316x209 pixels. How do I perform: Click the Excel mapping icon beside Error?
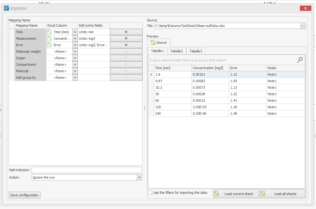coord(49,45)
